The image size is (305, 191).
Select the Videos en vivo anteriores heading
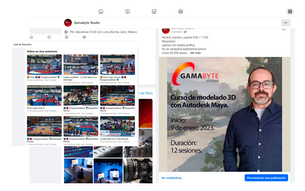pyautogui.click(x=42, y=51)
